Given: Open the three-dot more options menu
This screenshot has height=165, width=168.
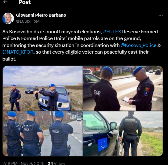Looking at the screenshot, I should tap(161, 16).
